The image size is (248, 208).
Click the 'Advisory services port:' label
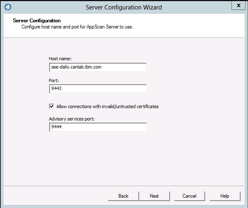(x=72, y=119)
